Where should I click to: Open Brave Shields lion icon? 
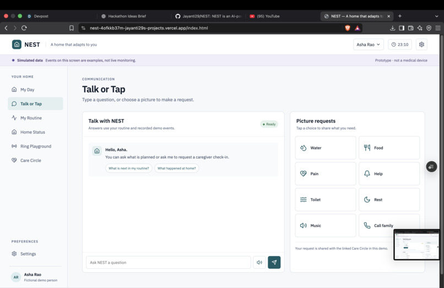348,28
